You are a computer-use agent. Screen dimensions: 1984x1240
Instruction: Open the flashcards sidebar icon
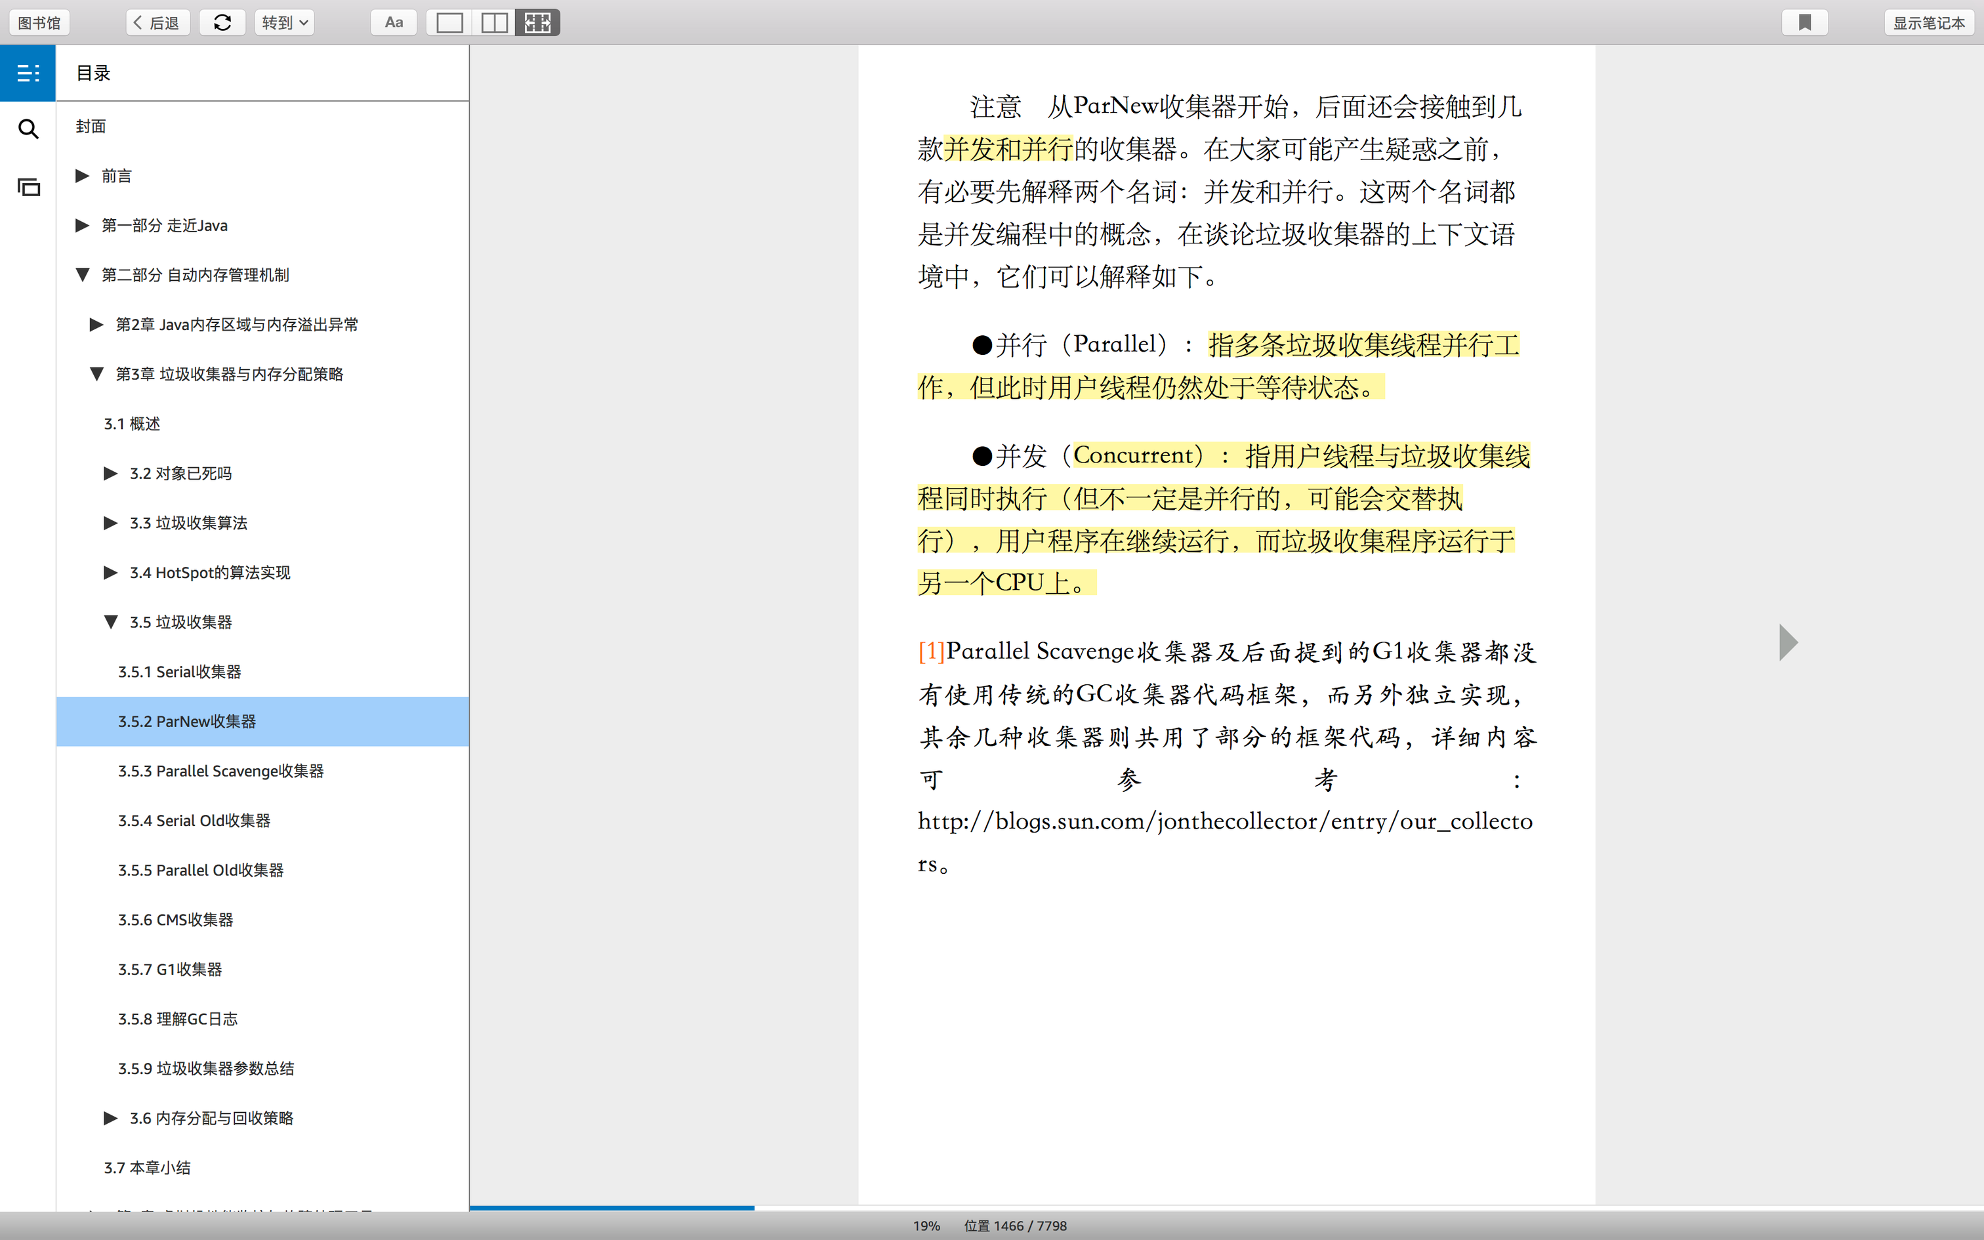(x=28, y=187)
